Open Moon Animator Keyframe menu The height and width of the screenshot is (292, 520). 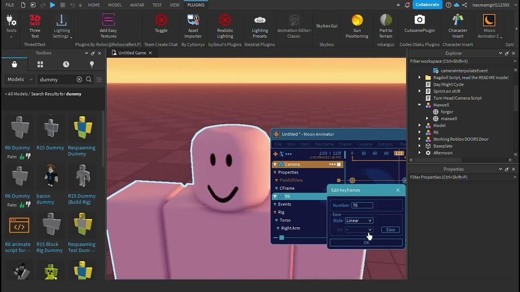325,144
